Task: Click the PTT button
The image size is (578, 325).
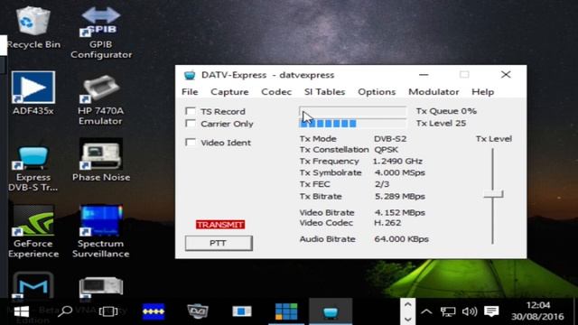Action: coord(219,243)
